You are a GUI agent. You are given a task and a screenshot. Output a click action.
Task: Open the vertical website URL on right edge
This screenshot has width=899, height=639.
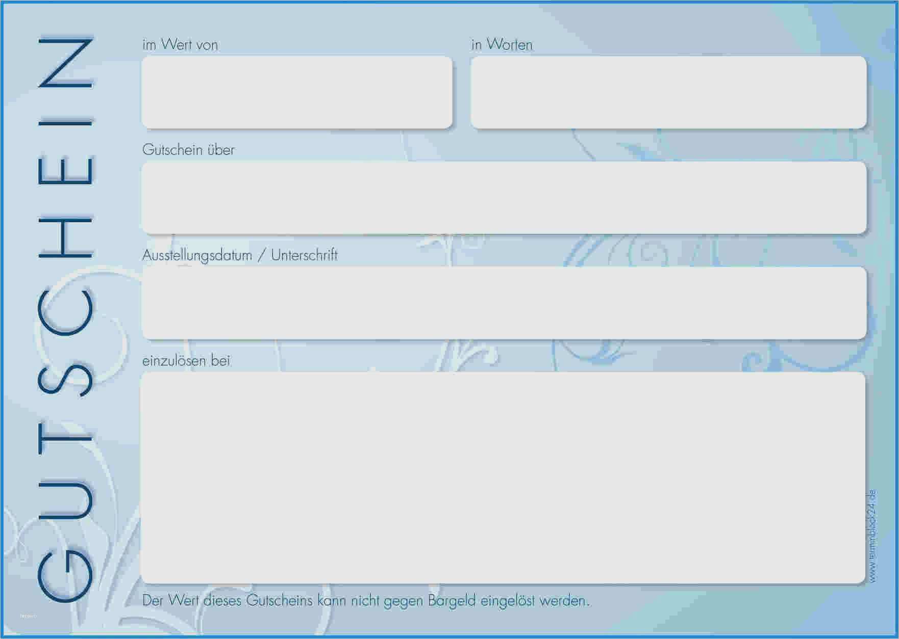[872, 536]
